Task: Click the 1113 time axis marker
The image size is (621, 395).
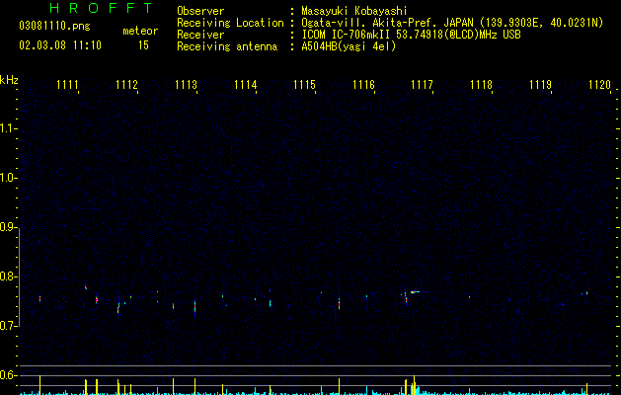Action: (x=186, y=85)
